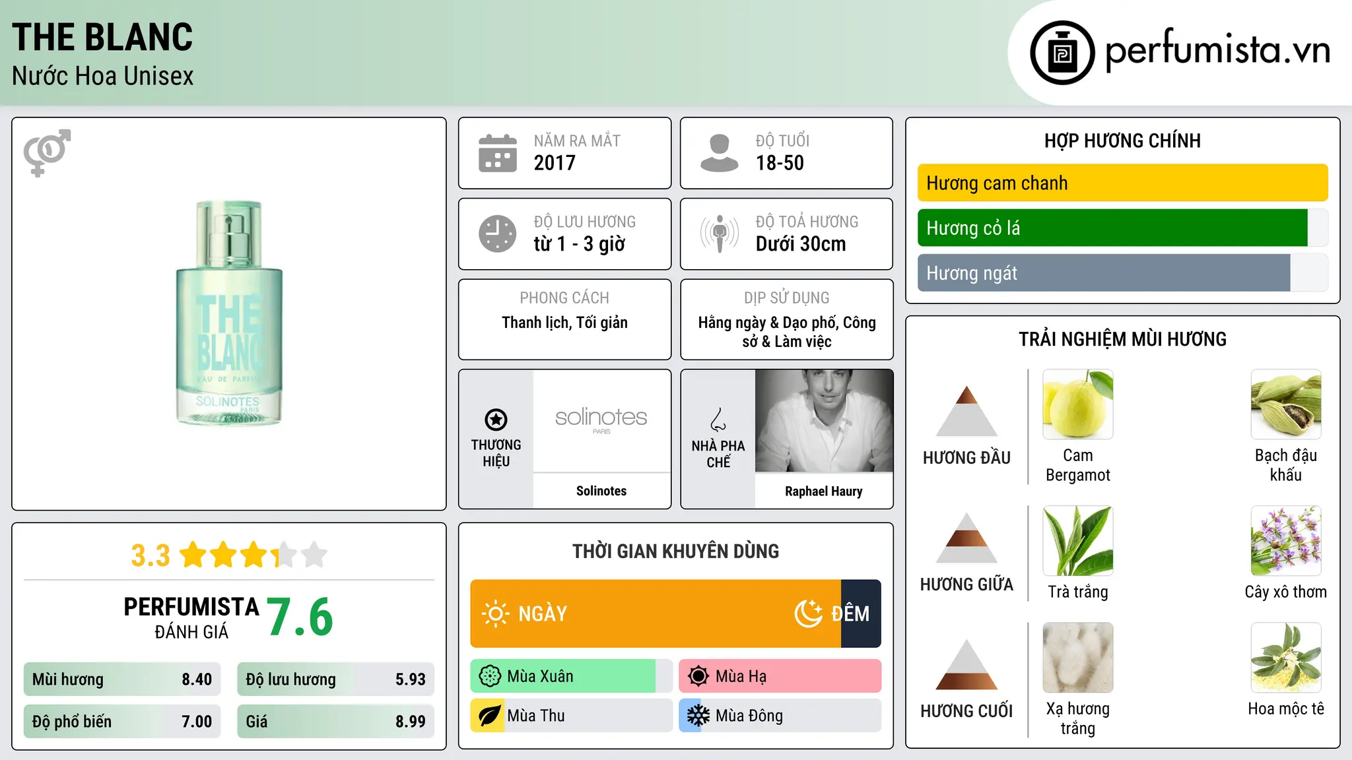Select the Trà trắng note image
Image resolution: width=1352 pixels, height=760 pixels.
click(x=1078, y=541)
